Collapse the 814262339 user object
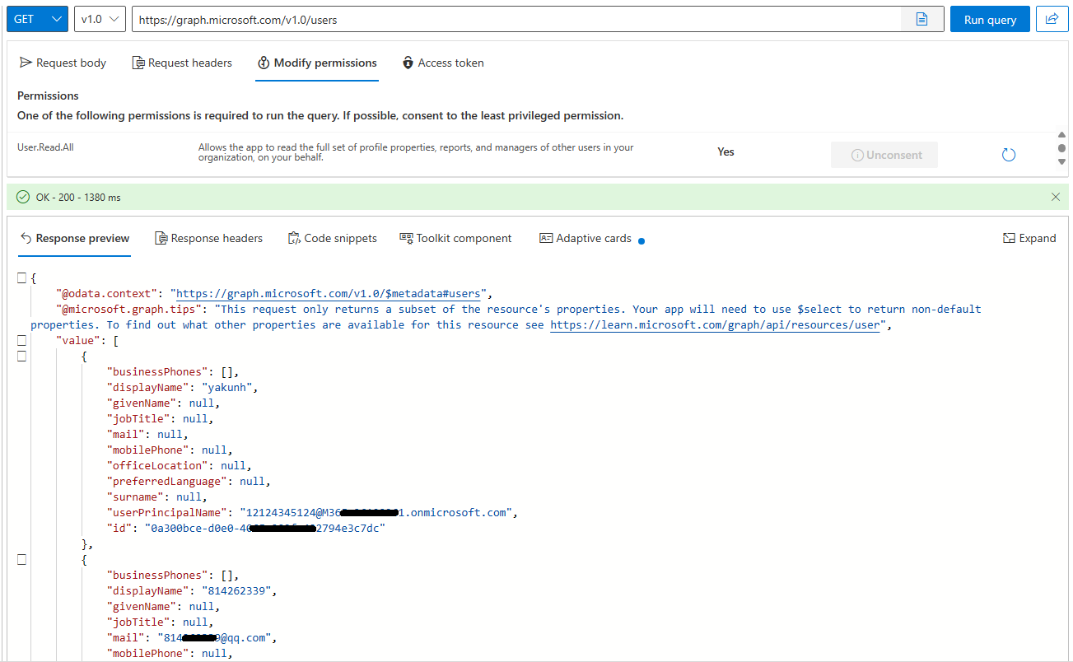The image size is (1073, 662). [x=22, y=560]
